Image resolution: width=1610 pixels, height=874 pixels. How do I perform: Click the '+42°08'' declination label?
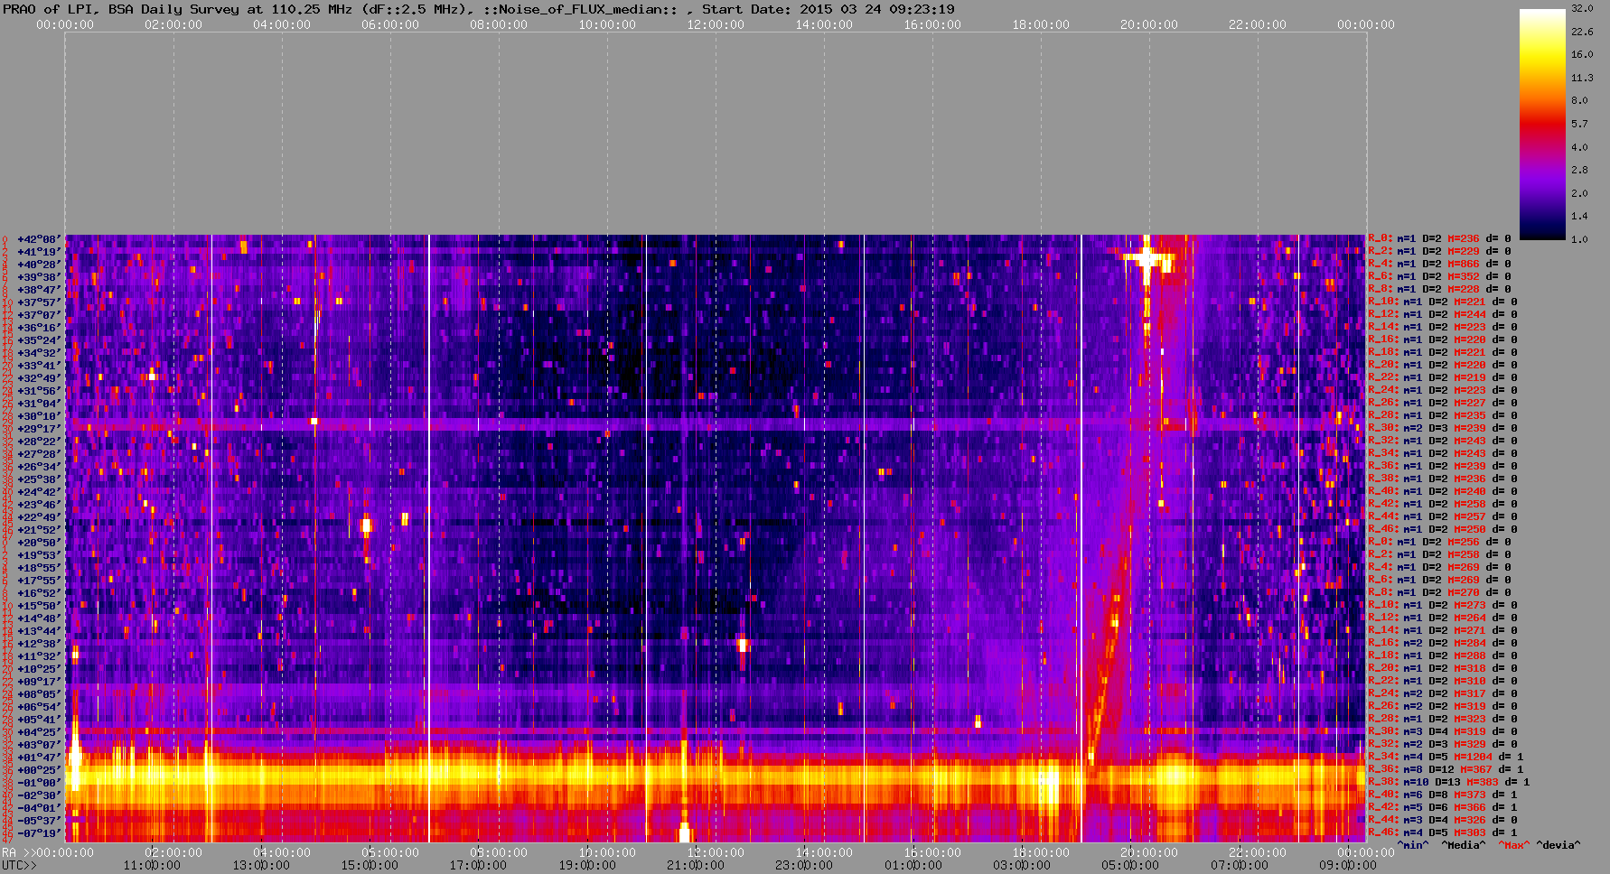[x=39, y=239]
